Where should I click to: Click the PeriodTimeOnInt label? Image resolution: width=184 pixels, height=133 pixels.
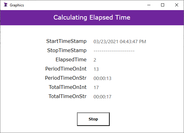(66, 69)
